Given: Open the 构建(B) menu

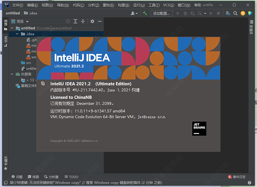Looking at the screenshot, I should pos(124,5).
